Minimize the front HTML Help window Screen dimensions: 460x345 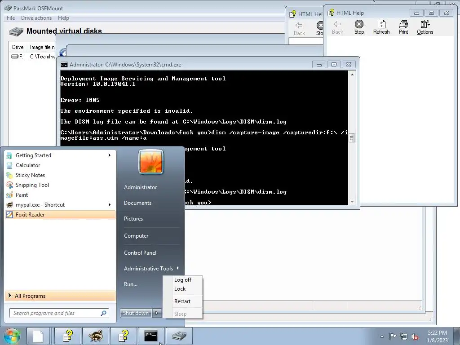416,13
